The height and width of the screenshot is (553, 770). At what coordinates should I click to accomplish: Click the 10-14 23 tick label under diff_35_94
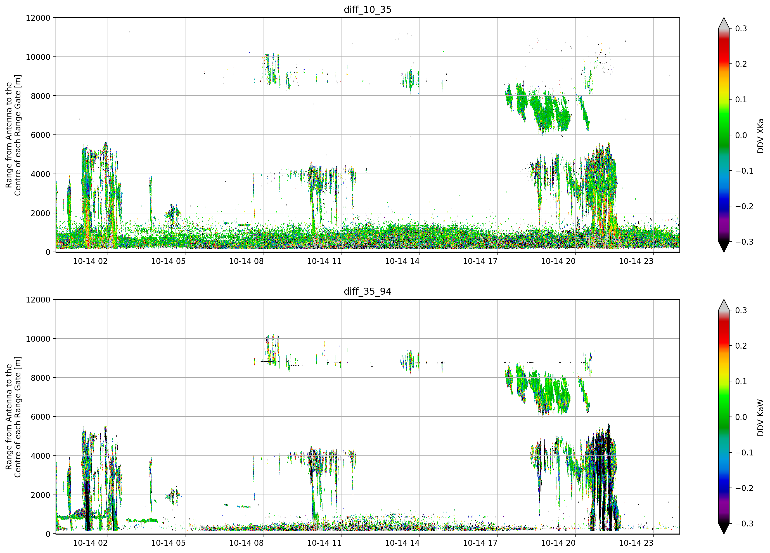coord(636,543)
